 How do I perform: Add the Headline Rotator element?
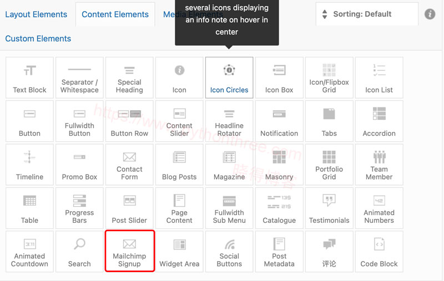[229, 121]
